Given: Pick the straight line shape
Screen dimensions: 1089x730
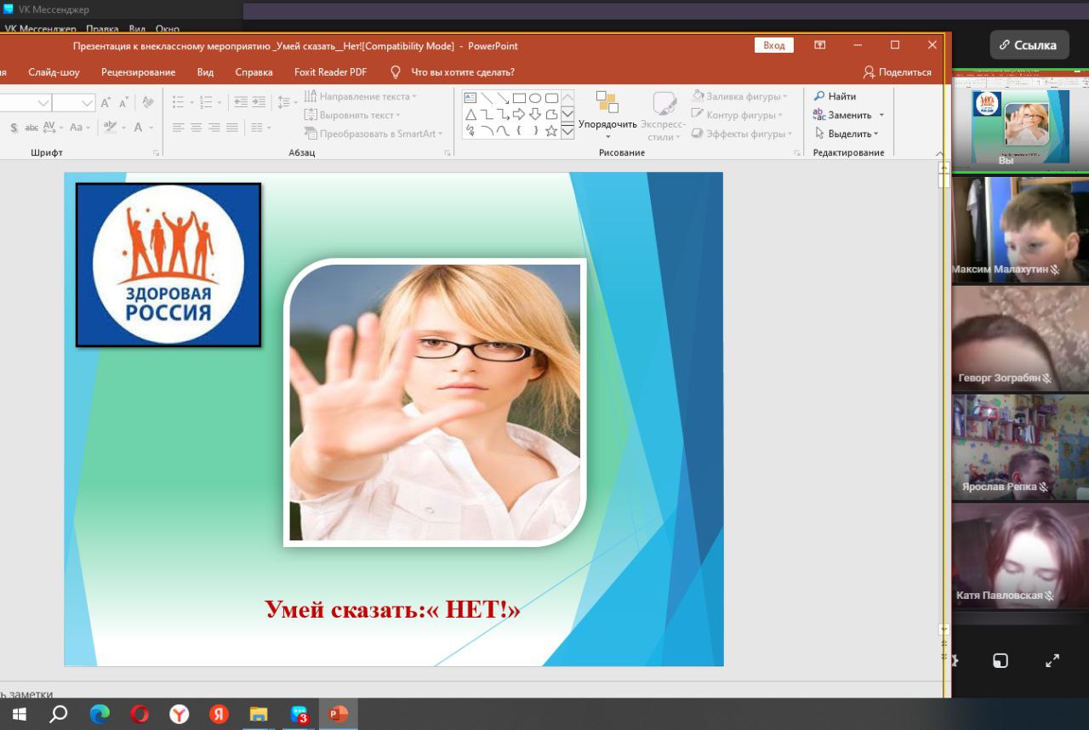Looking at the screenshot, I should click(x=487, y=98).
